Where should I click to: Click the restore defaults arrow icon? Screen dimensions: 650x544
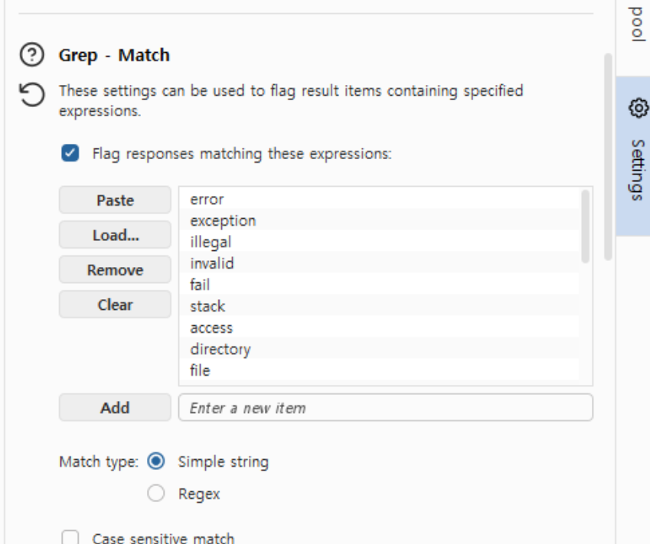point(32,94)
